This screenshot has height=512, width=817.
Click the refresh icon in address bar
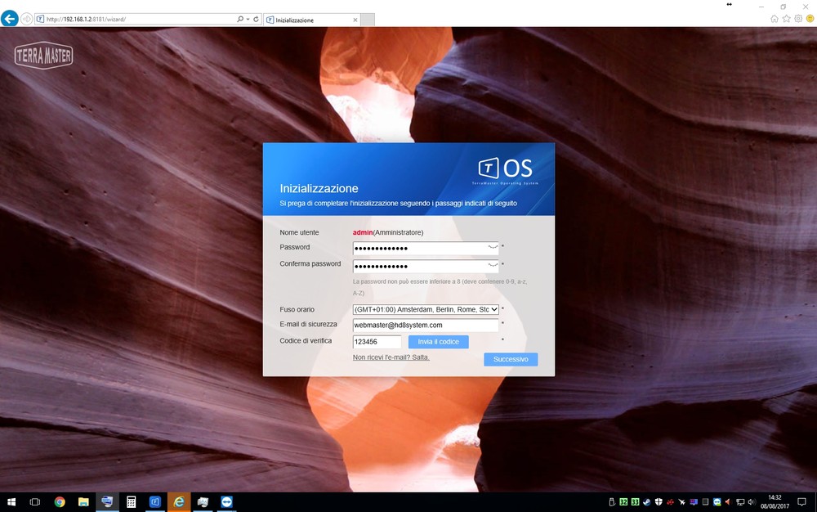coord(256,19)
